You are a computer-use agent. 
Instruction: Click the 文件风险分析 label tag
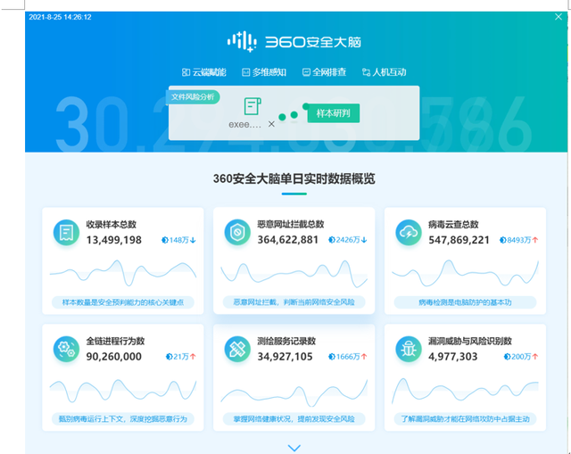click(193, 97)
